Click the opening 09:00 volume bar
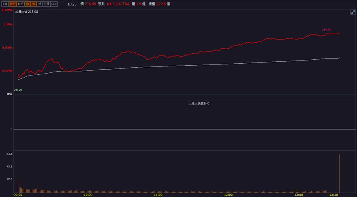Image resolution: width=357 pixels, height=197 pixels. [18, 187]
